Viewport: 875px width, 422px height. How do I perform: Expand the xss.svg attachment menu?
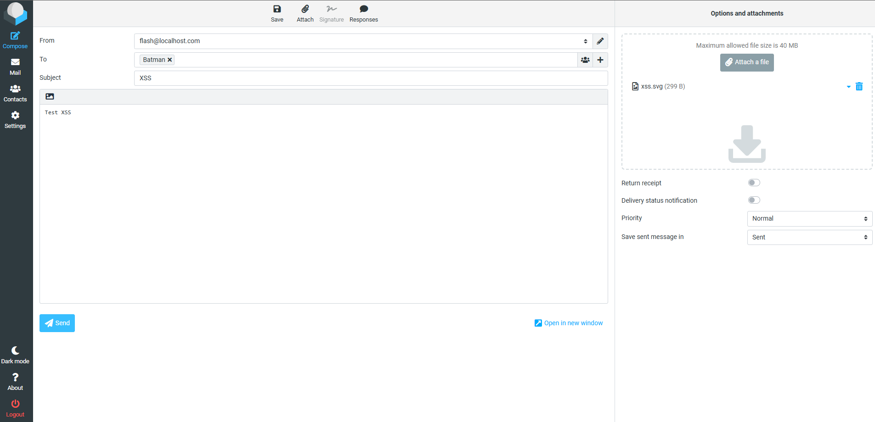[847, 86]
